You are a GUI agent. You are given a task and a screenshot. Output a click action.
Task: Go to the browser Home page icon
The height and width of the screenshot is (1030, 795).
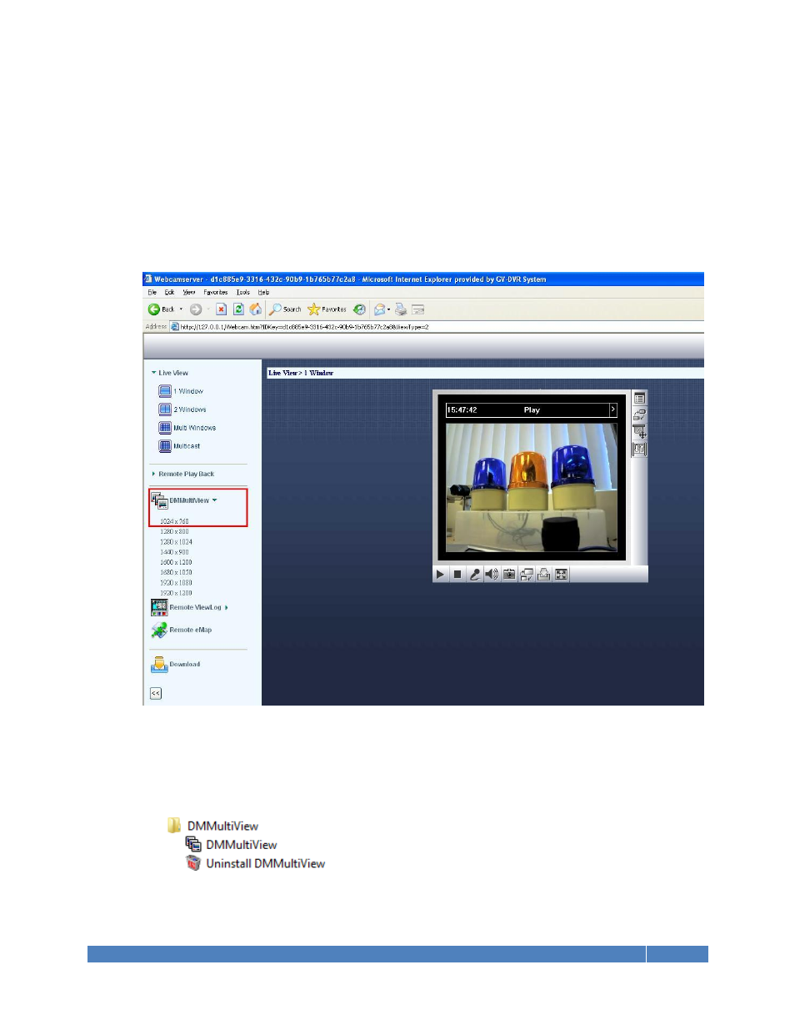[256, 309]
